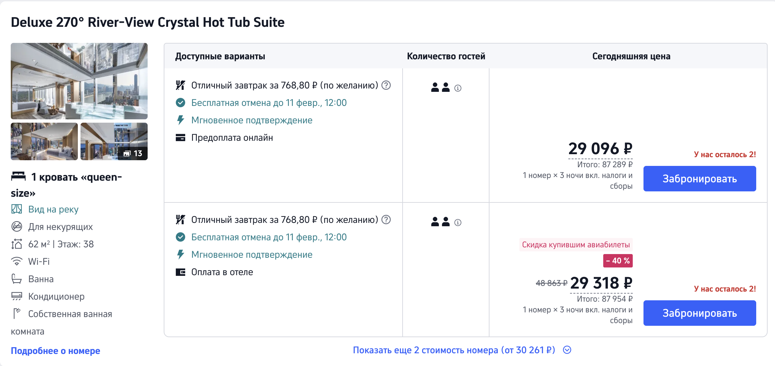Open 'Подробнее о номере' room details link
Viewport: 775px width, 366px height.
55,351
